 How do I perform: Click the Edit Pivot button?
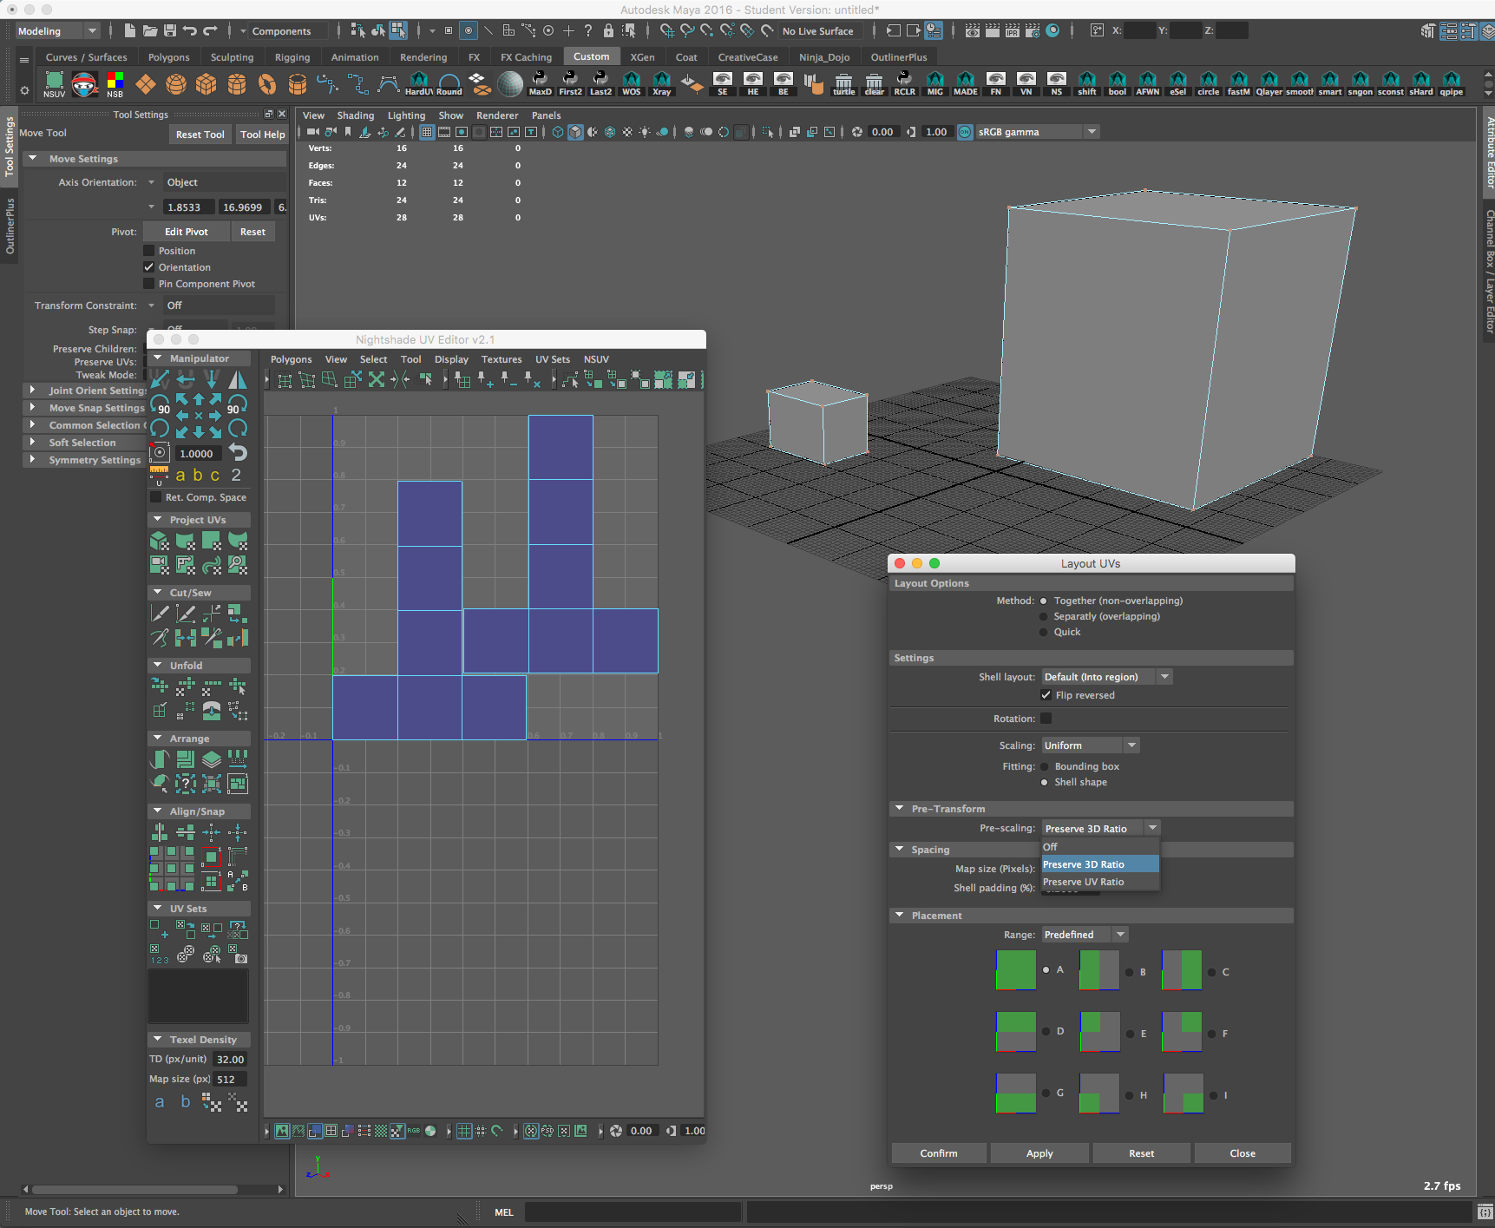187,232
